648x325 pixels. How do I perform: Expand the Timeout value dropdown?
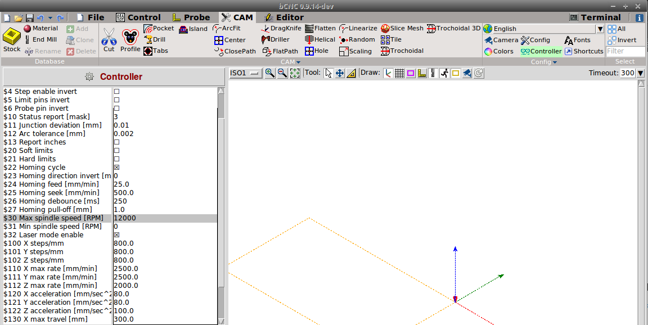640,73
